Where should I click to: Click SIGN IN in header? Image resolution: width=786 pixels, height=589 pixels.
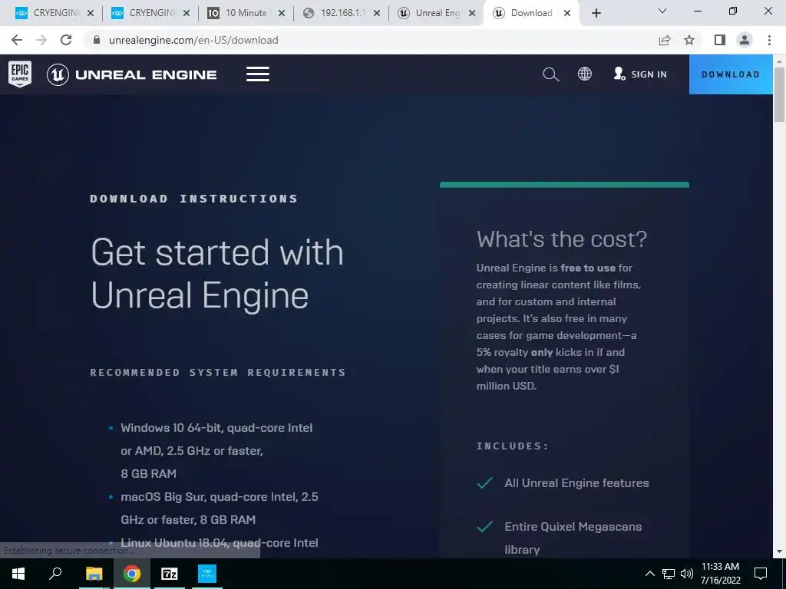(640, 74)
